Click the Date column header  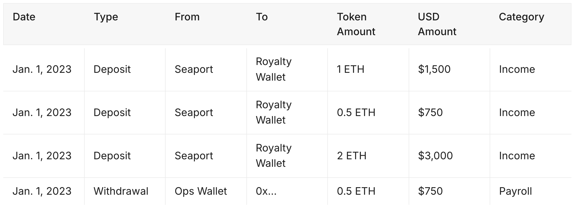(24, 17)
